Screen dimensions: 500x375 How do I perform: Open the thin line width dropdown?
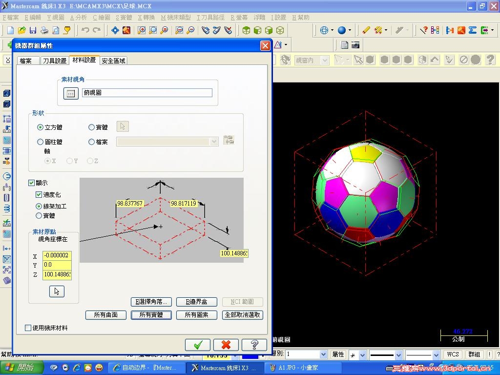click(436, 354)
